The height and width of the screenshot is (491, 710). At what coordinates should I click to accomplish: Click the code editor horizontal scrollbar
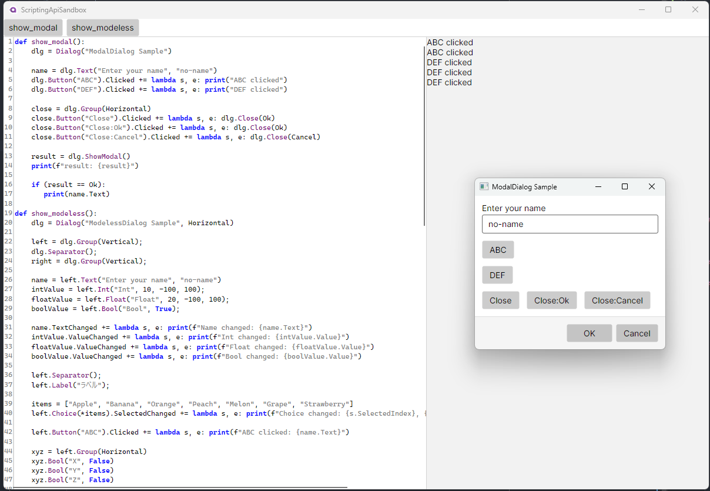tap(181, 487)
